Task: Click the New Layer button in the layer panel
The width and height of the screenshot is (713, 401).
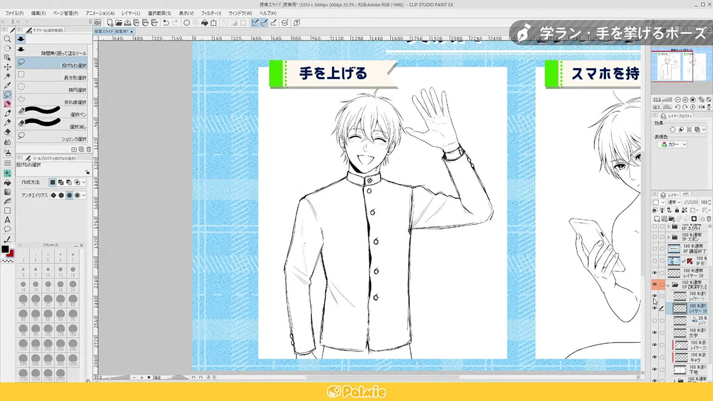Action: point(658,217)
